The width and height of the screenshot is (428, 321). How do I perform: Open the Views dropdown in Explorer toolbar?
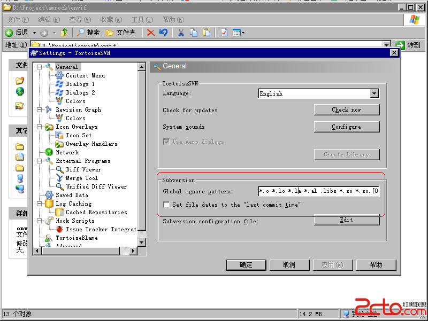point(238,33)
